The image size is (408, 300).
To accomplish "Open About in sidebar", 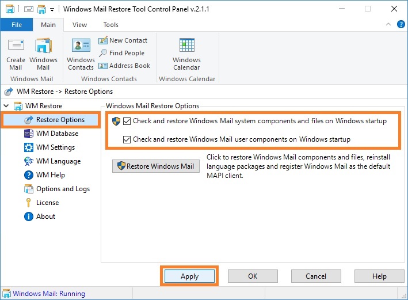I will (x=45, y=217).
